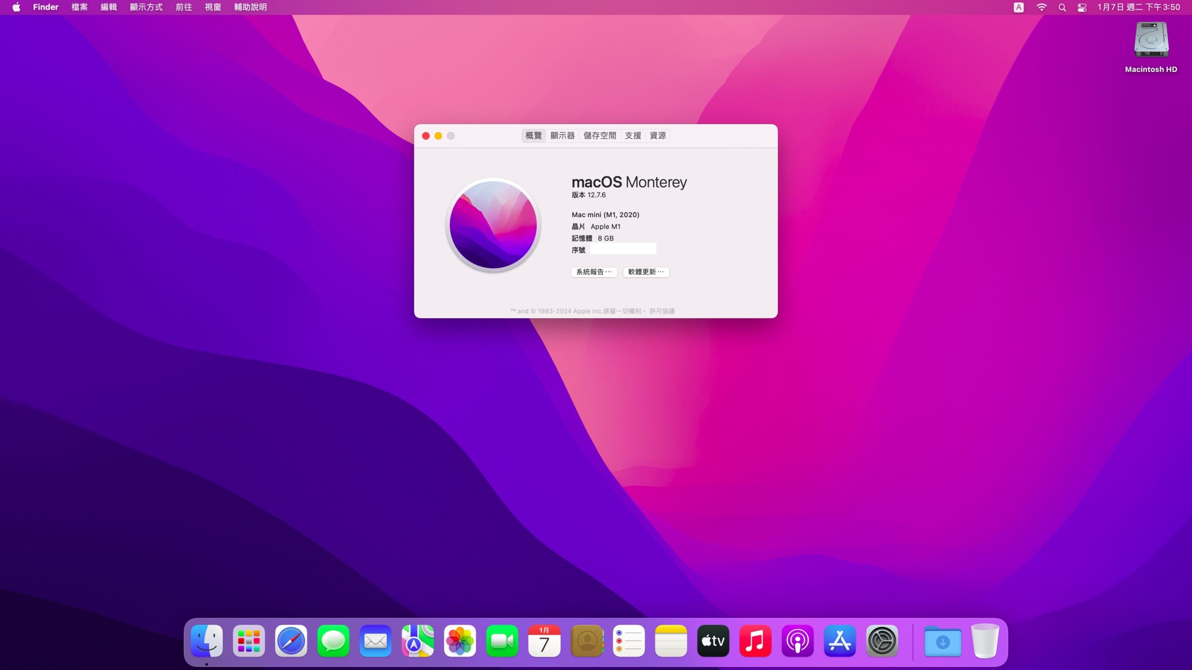The image size is (1192, 670).
Task: Click the 版本 12.7.6 version text
Action: (589, 195)
